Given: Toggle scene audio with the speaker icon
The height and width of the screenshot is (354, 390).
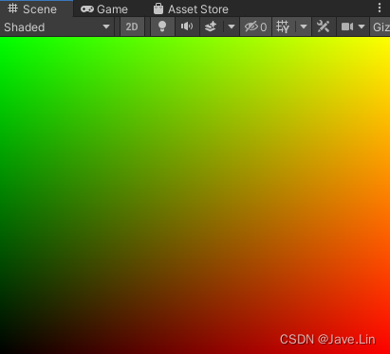Looking at the screenshot, I should tap(187, 27).
